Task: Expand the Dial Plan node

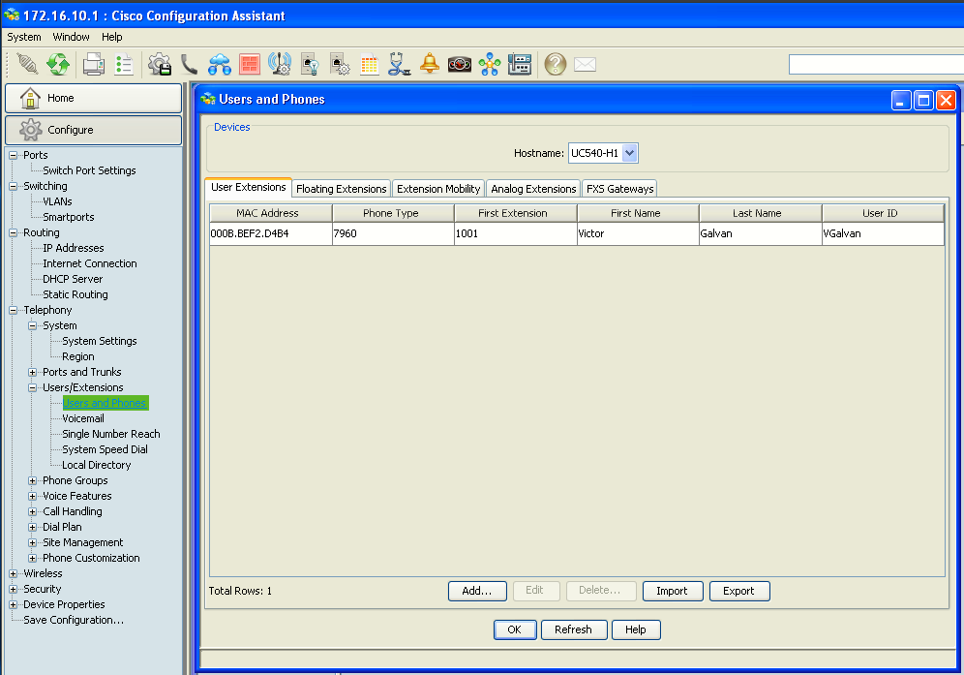Action: tap(33, 528)
